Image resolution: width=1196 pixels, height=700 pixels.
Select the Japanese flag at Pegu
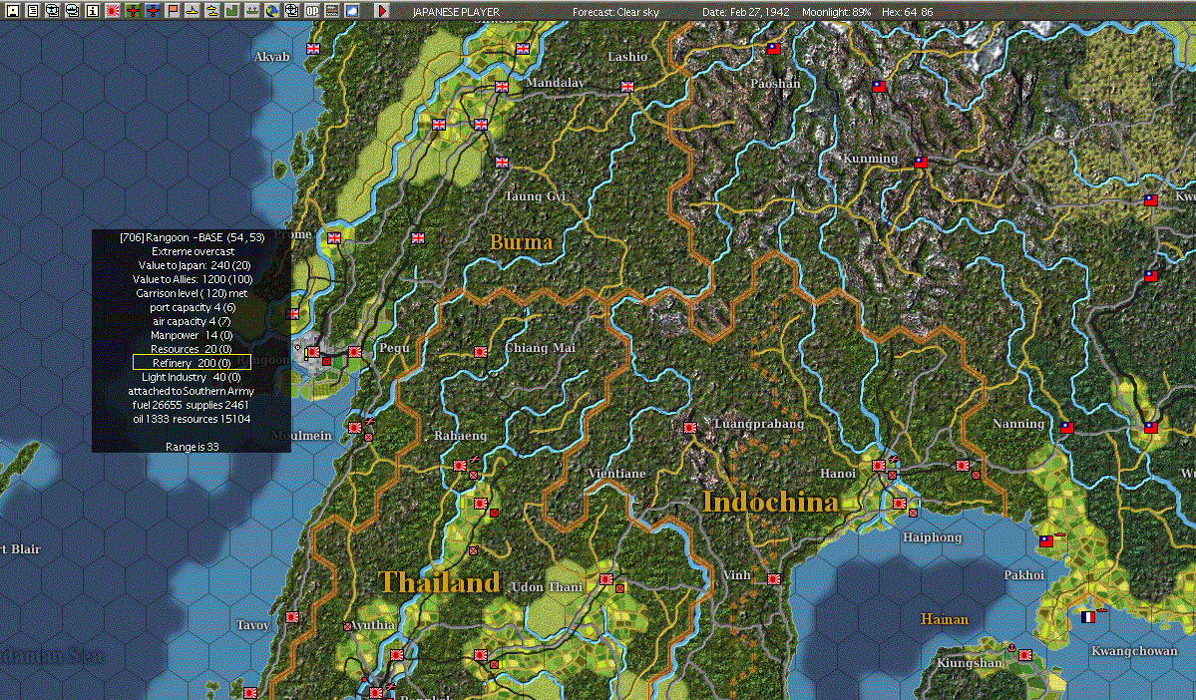pyautogui.click(x=355, y=352)
